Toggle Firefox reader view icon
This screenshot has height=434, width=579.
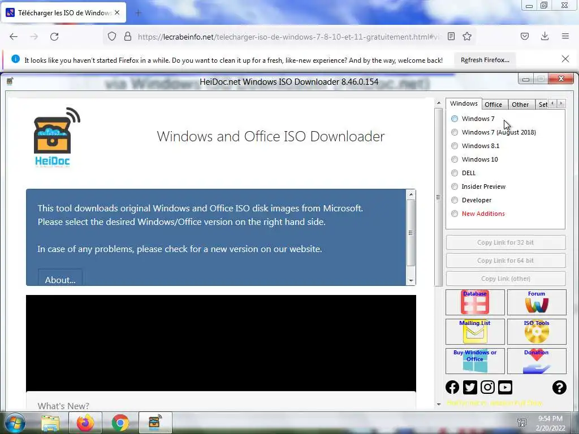(451, 36)
